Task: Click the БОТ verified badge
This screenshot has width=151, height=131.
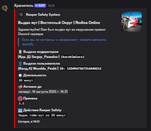Action: (x=40, y=5)
